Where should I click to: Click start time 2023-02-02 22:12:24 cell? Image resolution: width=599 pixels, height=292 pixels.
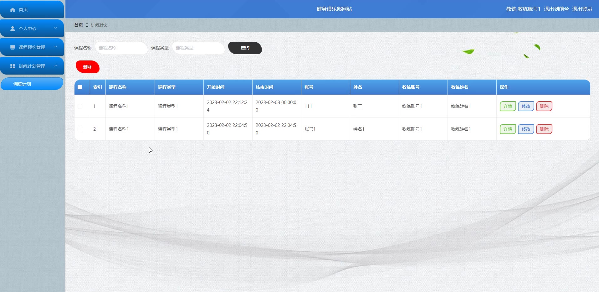tap(227, 106)
